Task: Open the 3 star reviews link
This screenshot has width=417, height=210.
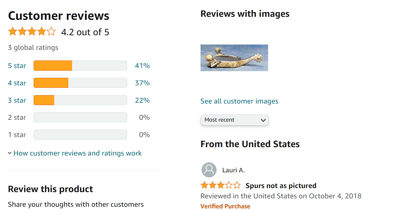Action: click(x=17, y=101)
